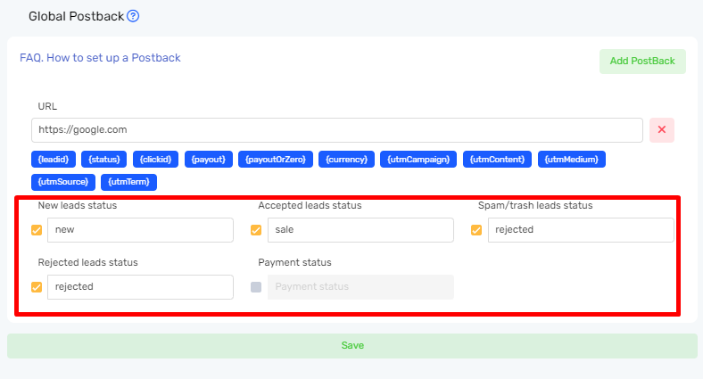Enable the Payment status checkbox
The width and height of the screenshot is (703, 379).
coord(256,287)
